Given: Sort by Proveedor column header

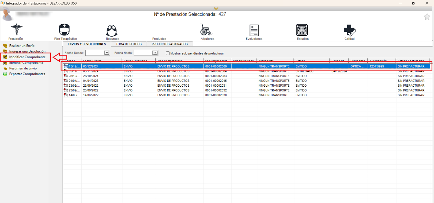Looking at the screenshot, I should click(x=358, y=61).
